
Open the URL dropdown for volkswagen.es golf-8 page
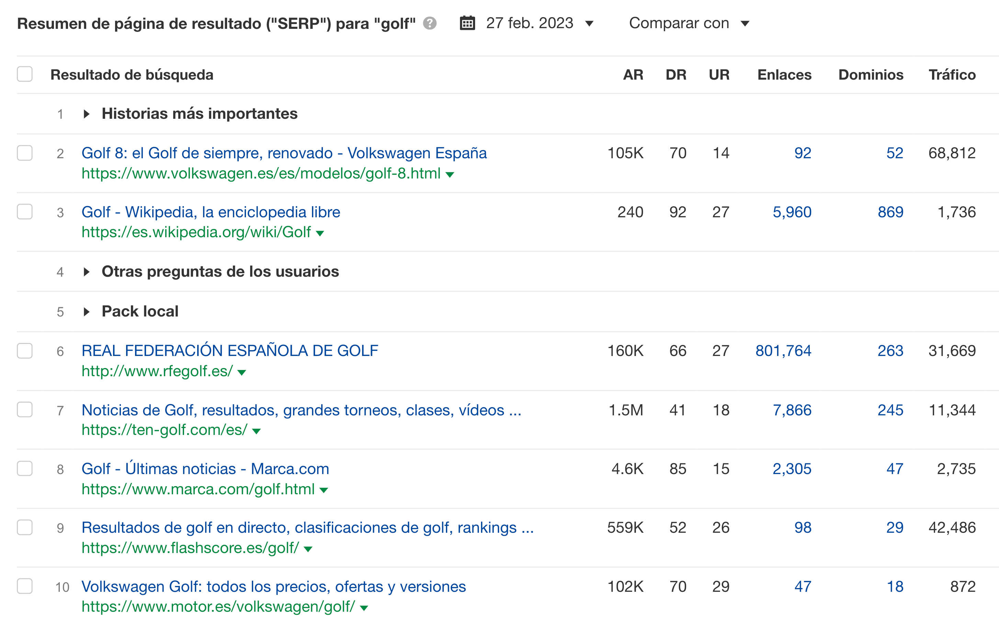[450, 174]
